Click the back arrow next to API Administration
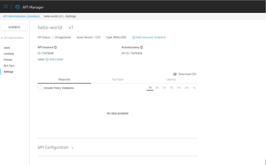The height and width of the screenshot is (165, 266). (x=2, y=38)
